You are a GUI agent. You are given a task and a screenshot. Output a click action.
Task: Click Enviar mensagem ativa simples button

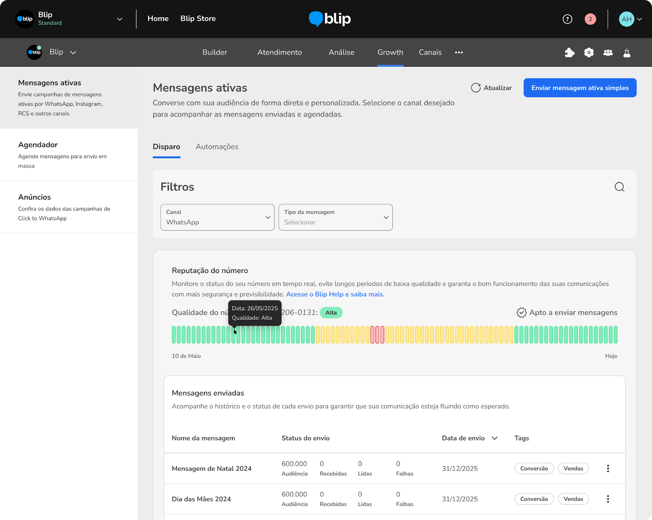coord(580,88)
